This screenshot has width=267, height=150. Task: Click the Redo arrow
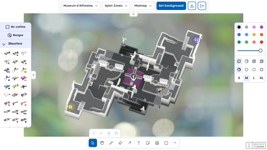tap(101, 134)
